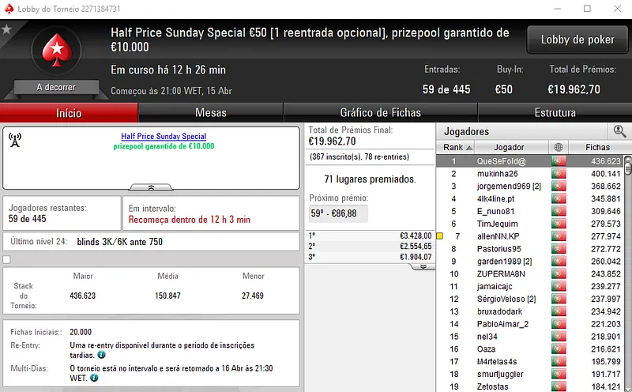Sort players by the Rank column header
Image resolution: width=632 pixels, height=392 pixels.
tap(457, 147)
